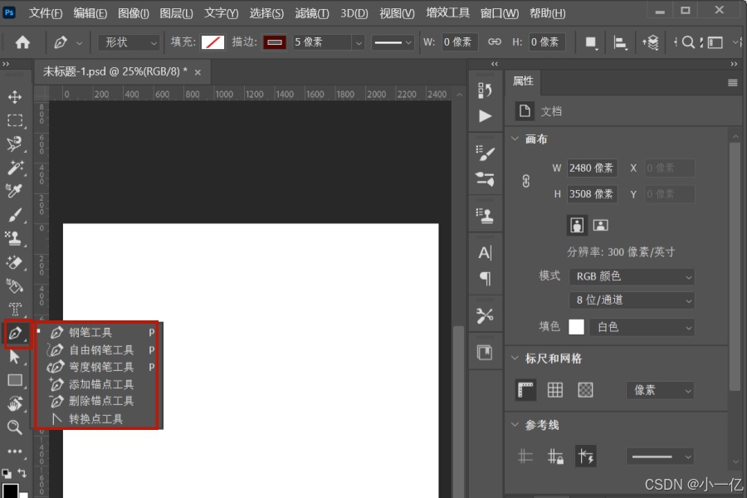Open the Character panel icon
The width and height of the screenshot is (747, 498).
(x=485, y=252)
